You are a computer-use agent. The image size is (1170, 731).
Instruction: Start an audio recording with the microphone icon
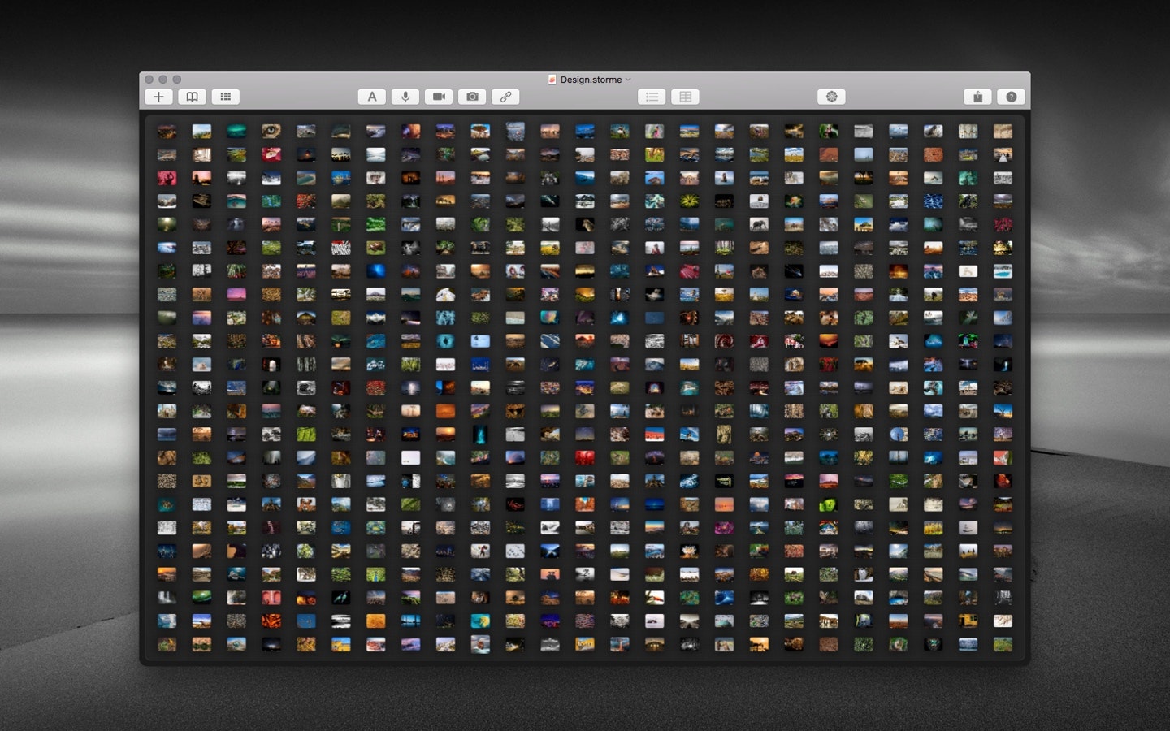[405, 97]
